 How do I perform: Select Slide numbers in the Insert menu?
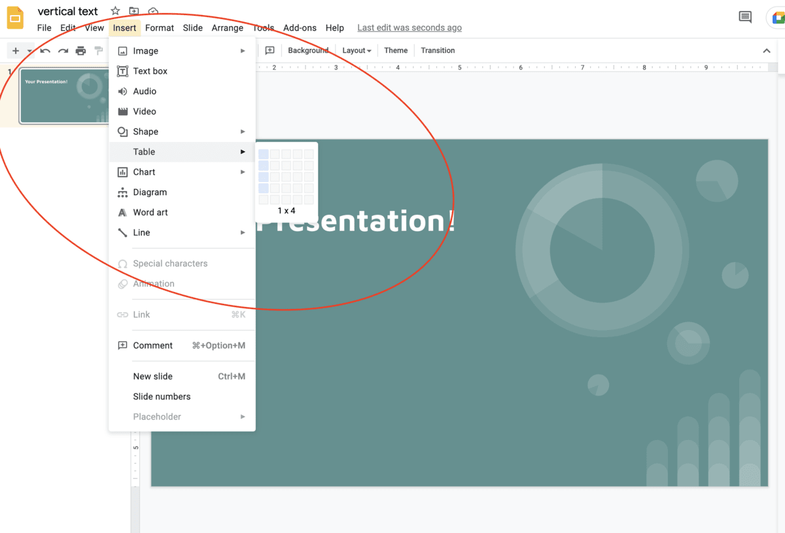(x=182, y=397)
